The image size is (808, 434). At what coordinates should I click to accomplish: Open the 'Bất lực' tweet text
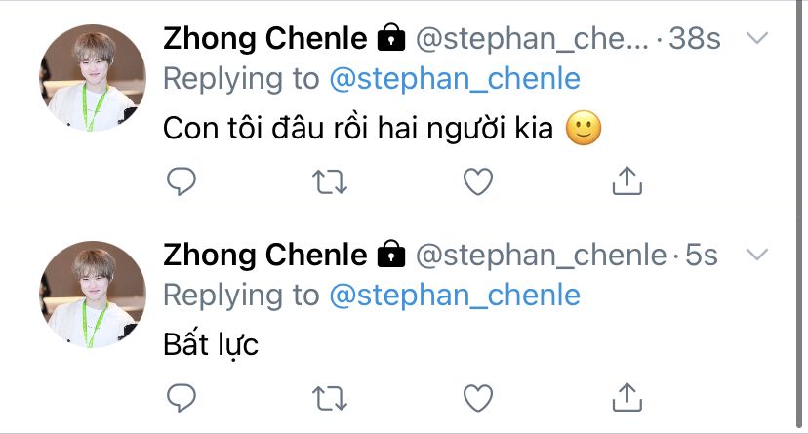(x=210, y=344)
